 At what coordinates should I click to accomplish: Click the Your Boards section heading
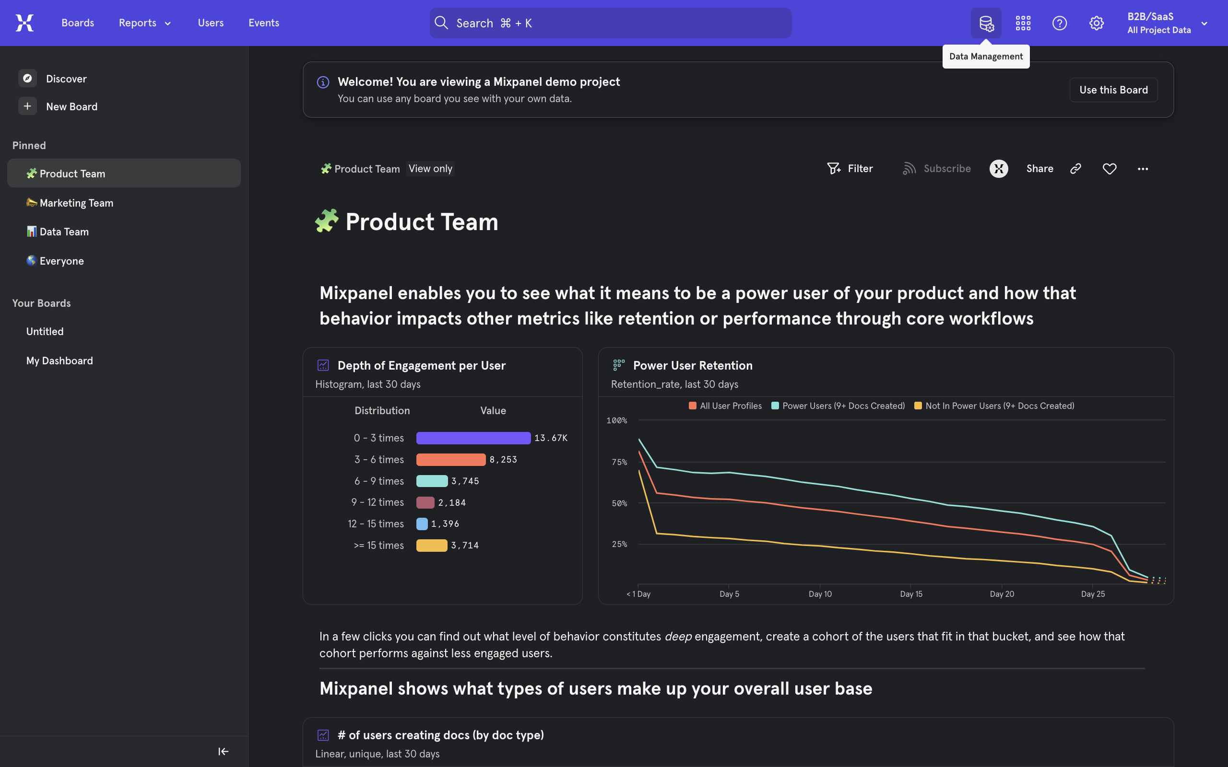pyautogui.click(x=42, y=303)
